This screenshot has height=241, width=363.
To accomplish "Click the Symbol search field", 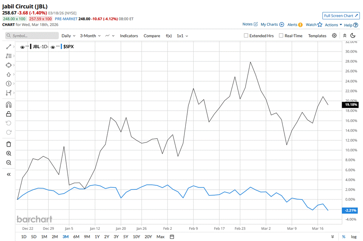I will (32, 36).
